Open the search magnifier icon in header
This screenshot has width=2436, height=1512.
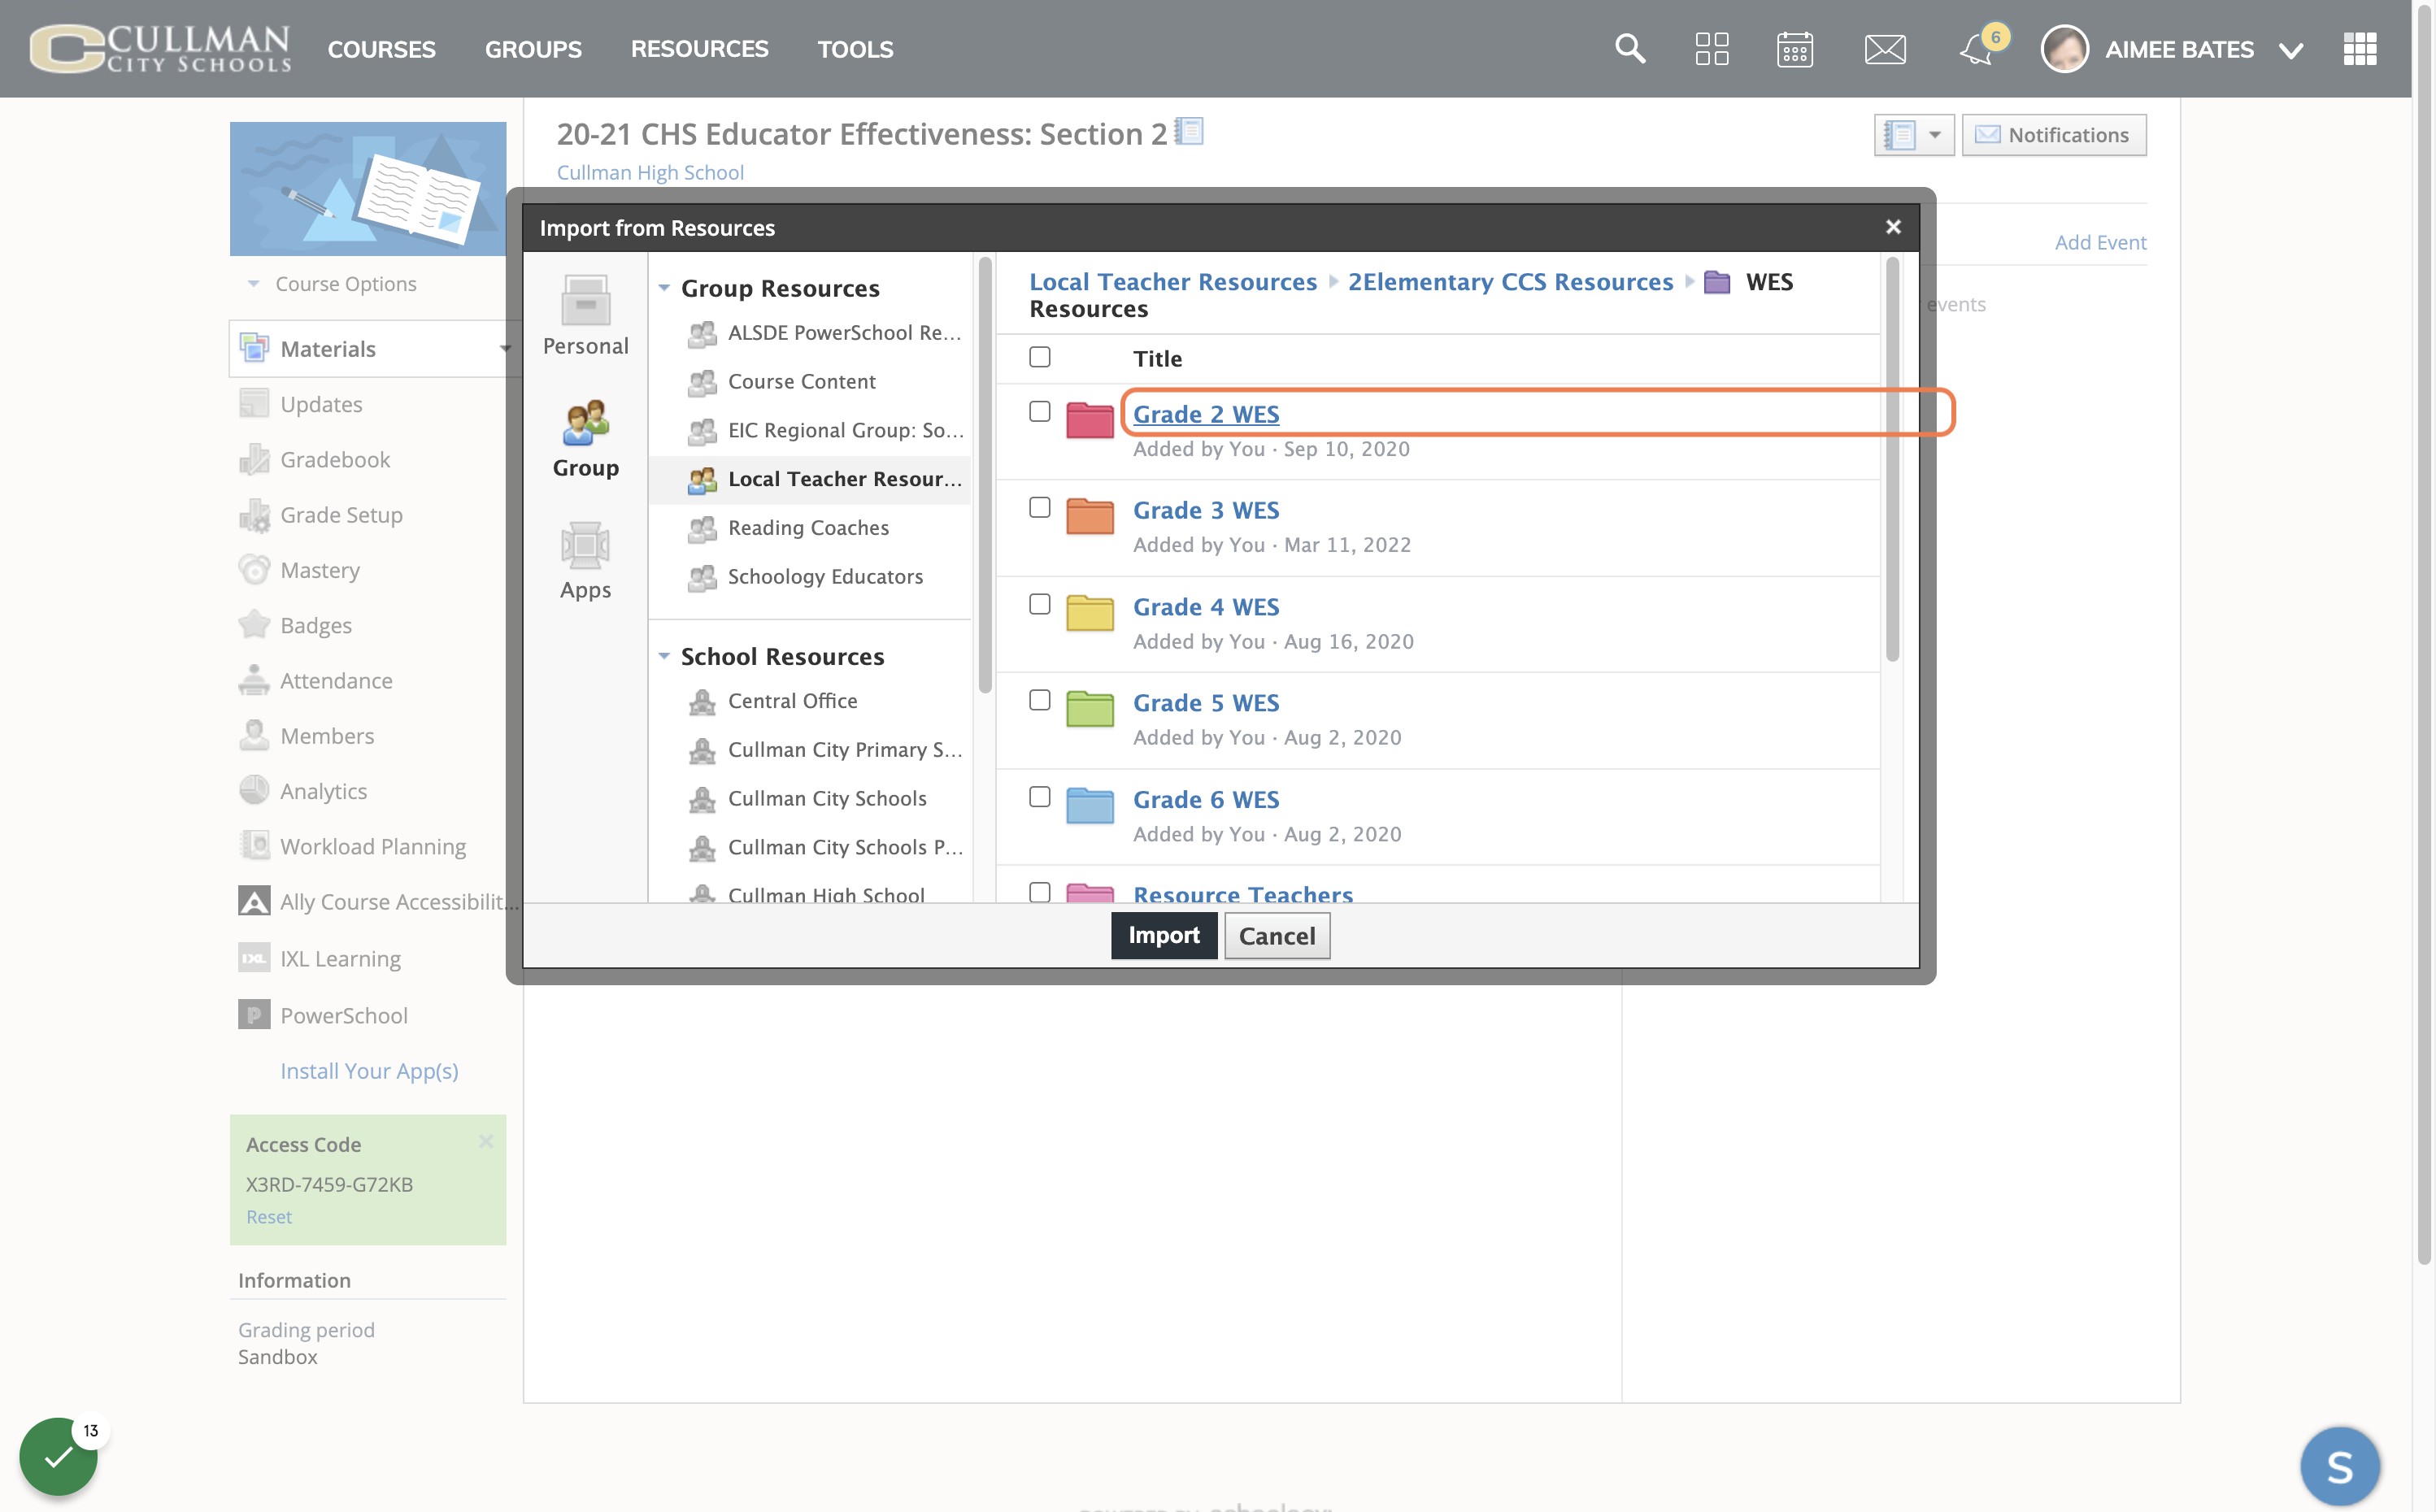tap(1630, 48)
